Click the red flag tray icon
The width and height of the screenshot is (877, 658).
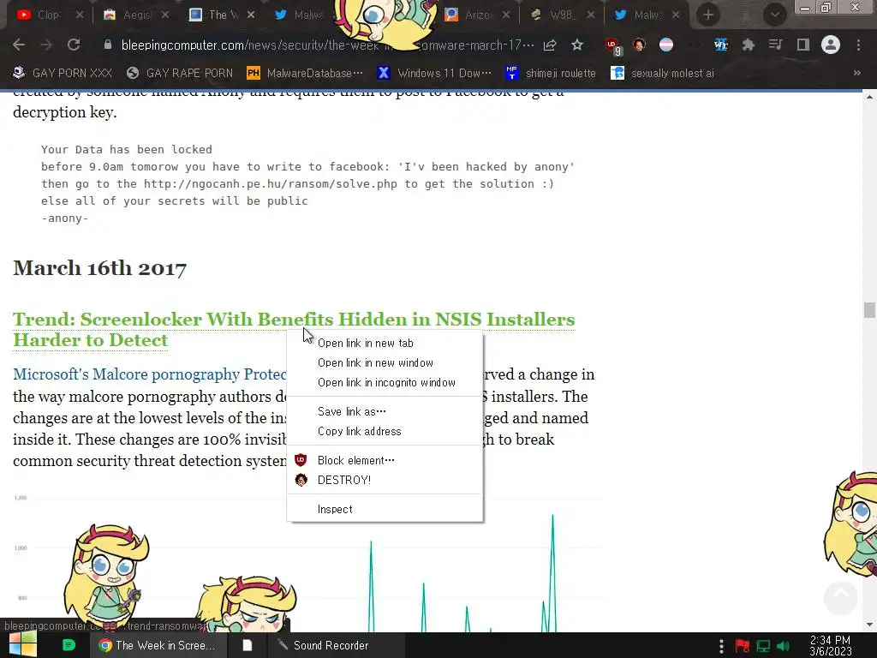tap(743, 646)
